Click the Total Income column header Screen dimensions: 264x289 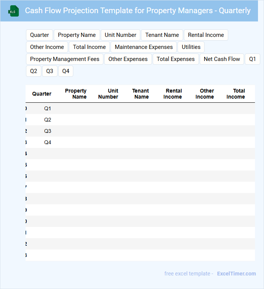pyautogui.click(x=236, y=94)
